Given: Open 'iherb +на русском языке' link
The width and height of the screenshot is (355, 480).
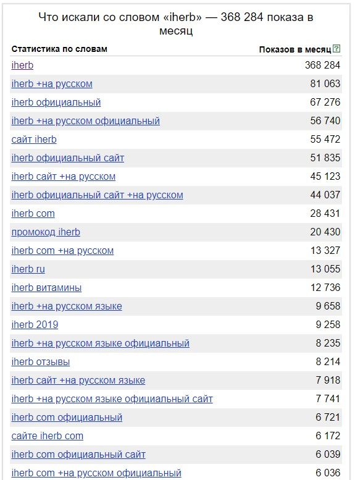Looking at the screenshot, I should pos(67,306).
